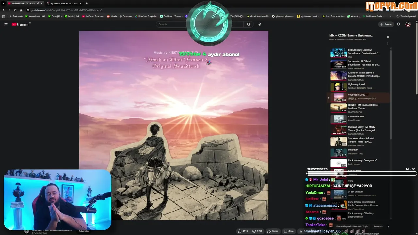Open the YouTube hamburger guide menu
This screenshot has height=235, width=418.
point(6,24)
